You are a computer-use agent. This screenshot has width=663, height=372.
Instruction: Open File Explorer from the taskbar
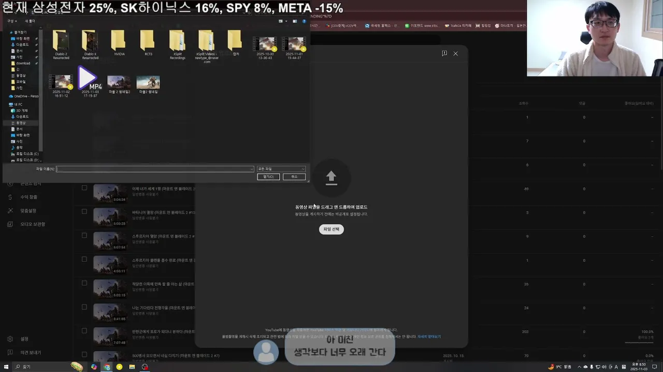tap(132, 367)
